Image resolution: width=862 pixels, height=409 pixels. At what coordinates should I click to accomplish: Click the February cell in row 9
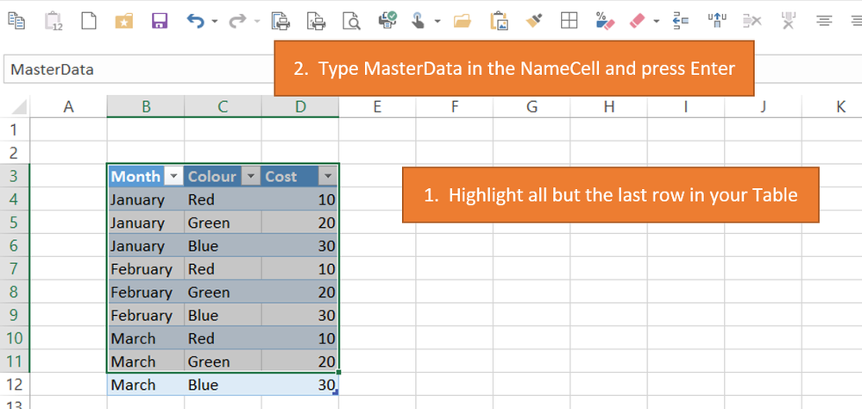[146, 315]
